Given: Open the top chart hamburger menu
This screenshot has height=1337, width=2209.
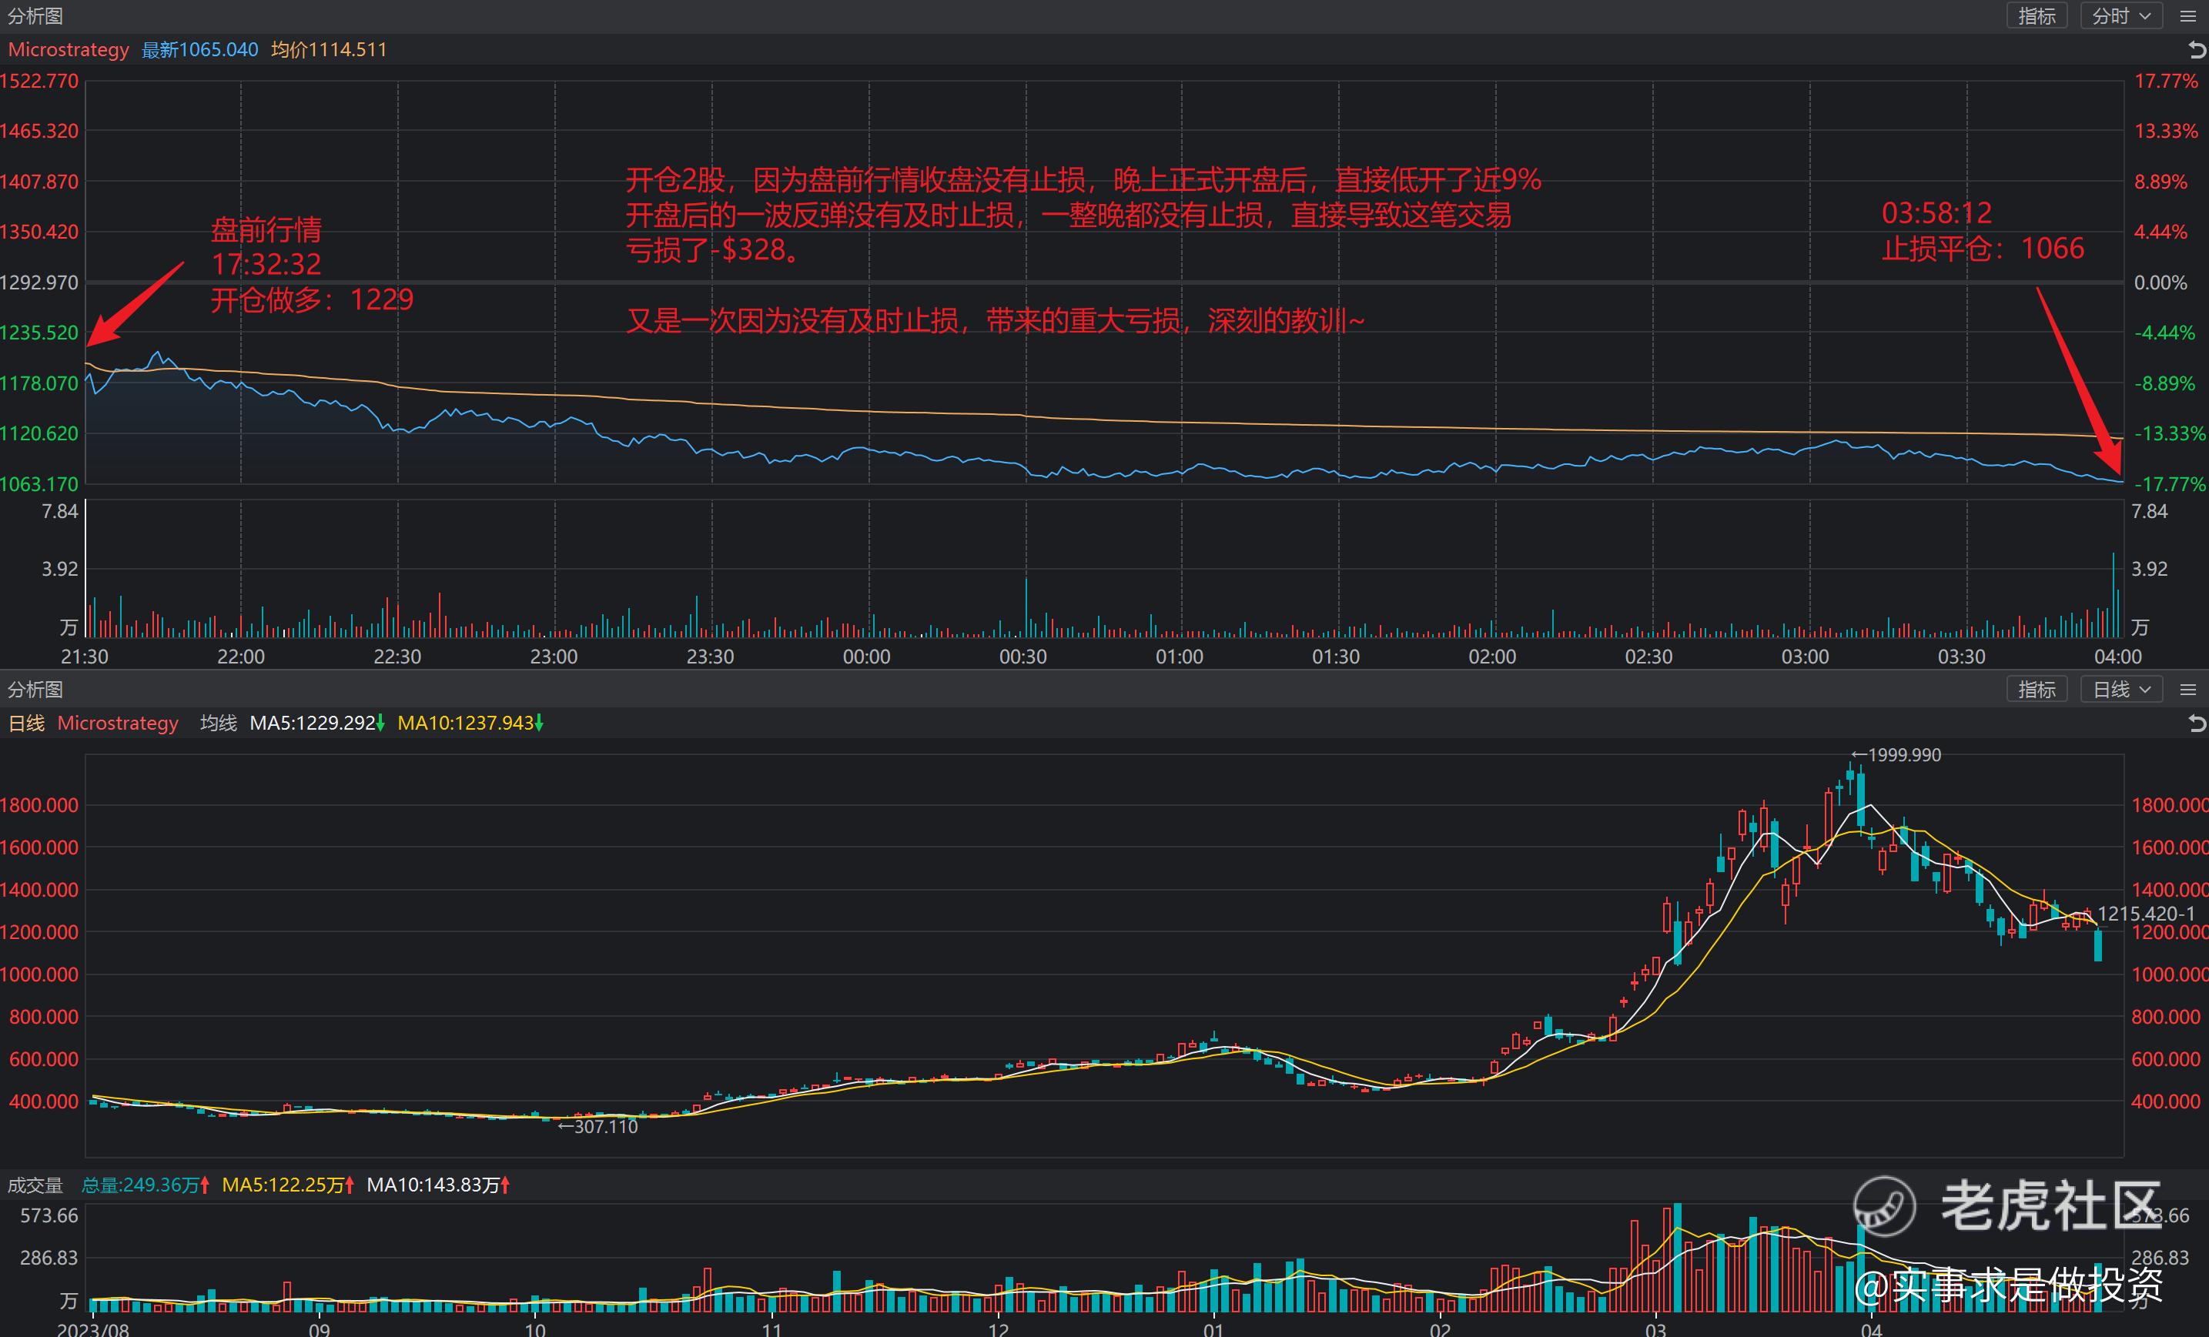Looking at the screenshot, I should [2187, 16].
